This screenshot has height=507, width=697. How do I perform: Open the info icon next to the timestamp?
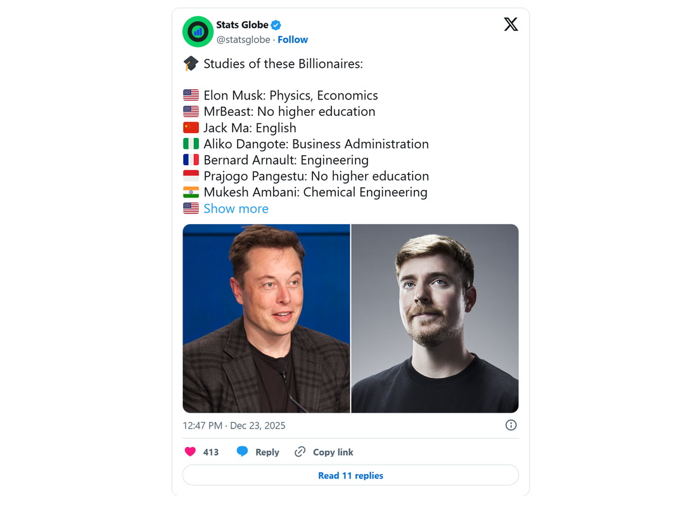[511, 425]
